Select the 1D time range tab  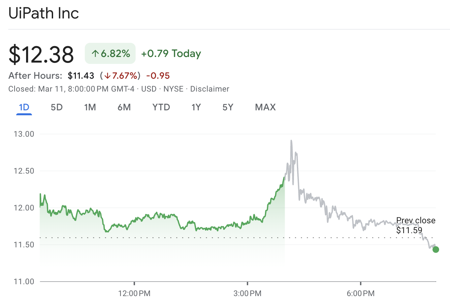click(x=23, y=107)
